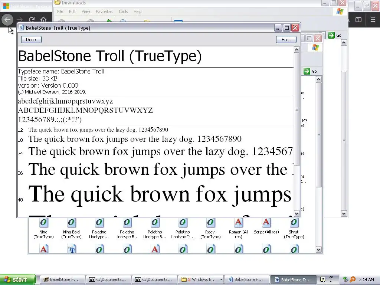Viewport: 380px width, 285px height.
Task: Switch to BabelStone F... taskbar item
Action: [62, 279]
